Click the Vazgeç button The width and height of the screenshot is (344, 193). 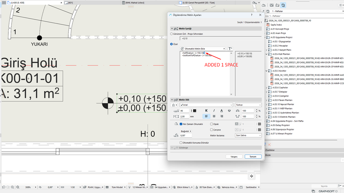tap(234, 157)
